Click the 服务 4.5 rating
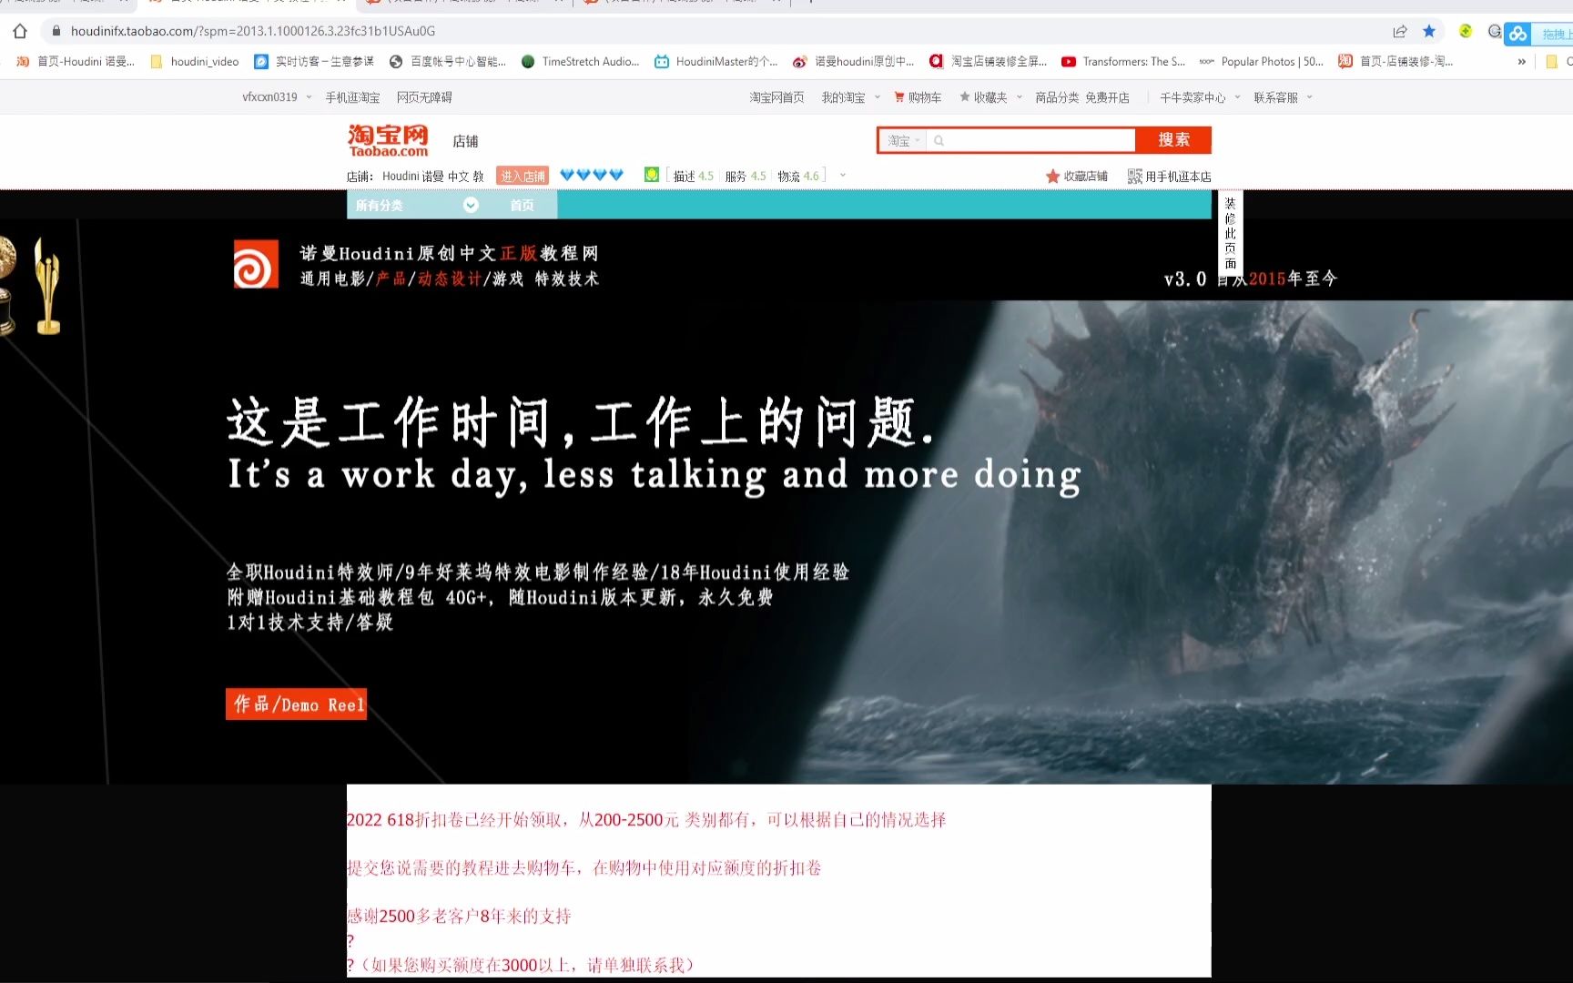 746,177
